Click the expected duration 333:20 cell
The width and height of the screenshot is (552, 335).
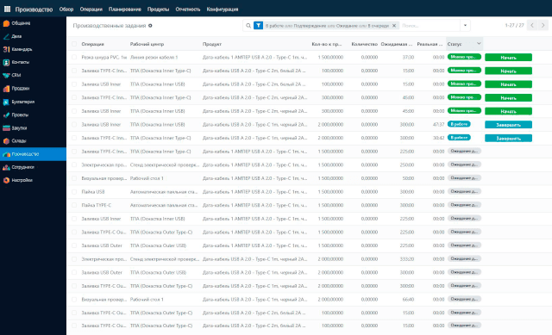coord(406,259)
